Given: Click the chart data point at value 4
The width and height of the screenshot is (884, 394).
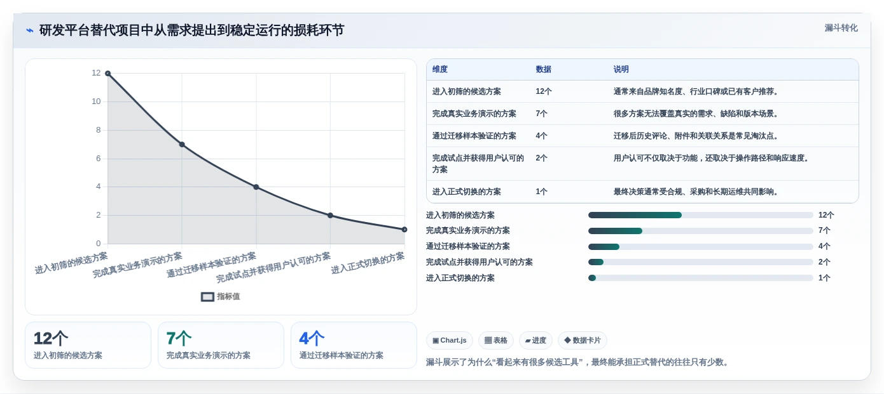Looking at the screenshot, I should pyautogui.click(x=256, y=187).
